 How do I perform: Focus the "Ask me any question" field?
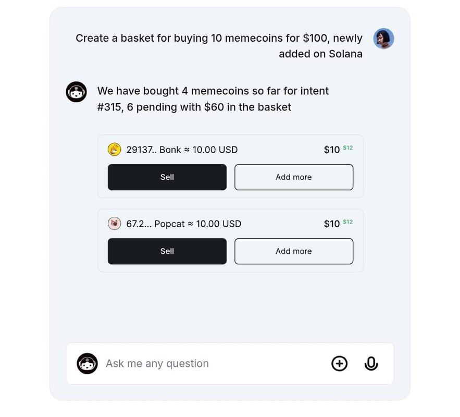208,363
